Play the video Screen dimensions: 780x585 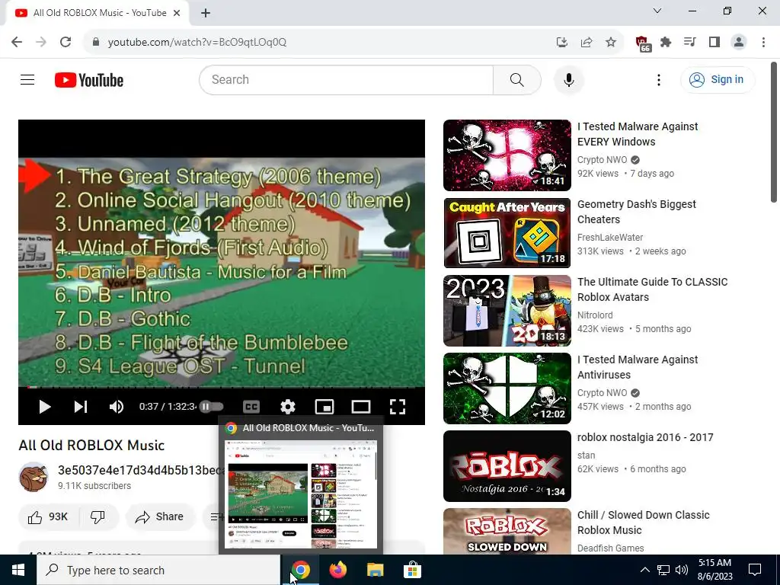[x=45, y=407]
